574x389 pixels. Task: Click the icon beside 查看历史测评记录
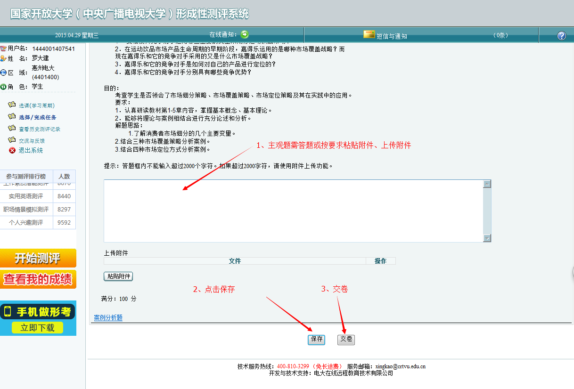[x=12, y=128]
